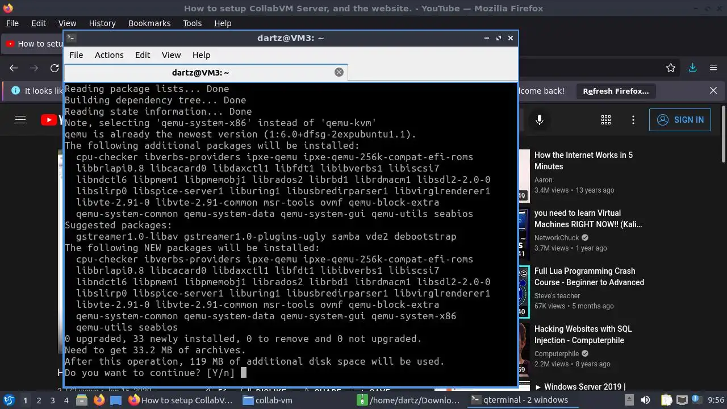Image resolution: width=727 pixels, height=409 pixels.
Task: Visit the NetworkChuck channel
Action: (557, 238)
